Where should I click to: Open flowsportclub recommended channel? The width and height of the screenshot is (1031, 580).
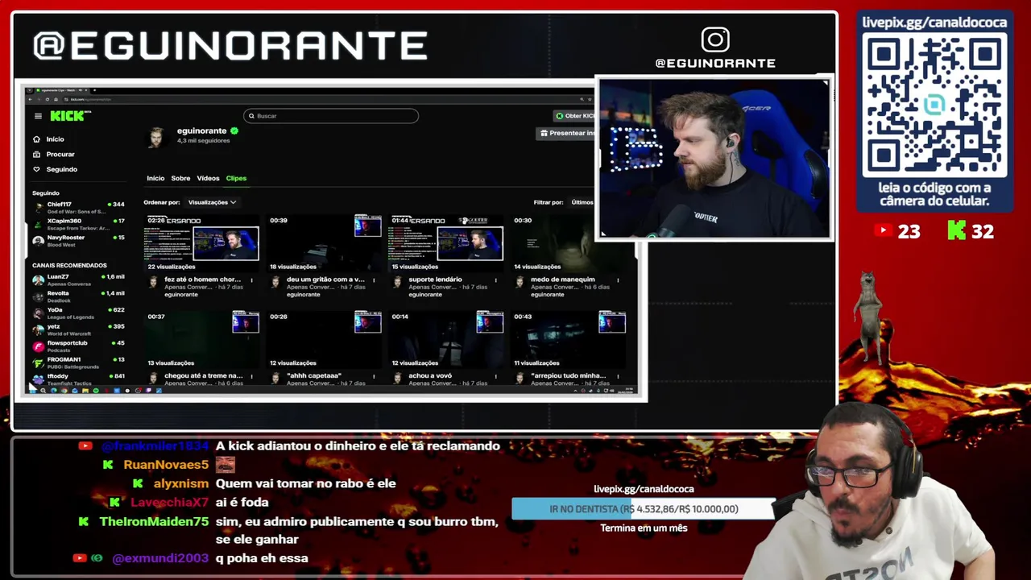pos(78,346)
